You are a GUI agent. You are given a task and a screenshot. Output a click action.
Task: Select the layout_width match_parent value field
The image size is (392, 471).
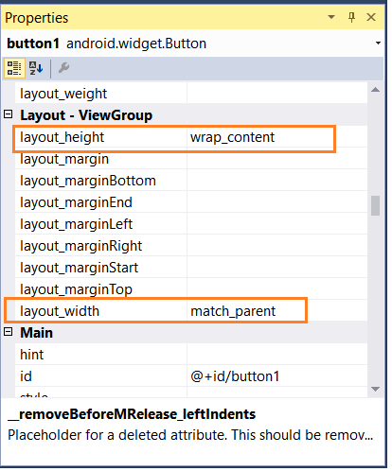[x=277, y=311]
